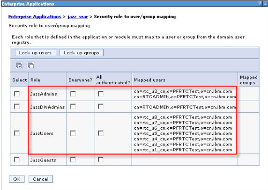
Task: Click the JazzUsers role name
Action: pos(42,133)
